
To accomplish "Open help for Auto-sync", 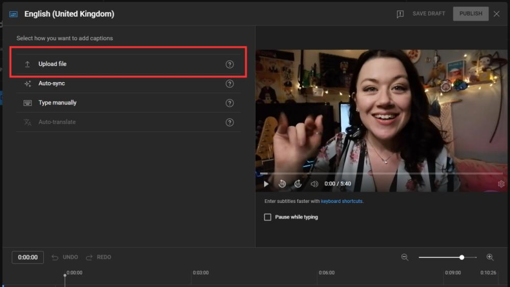I will tap(229, 84).
